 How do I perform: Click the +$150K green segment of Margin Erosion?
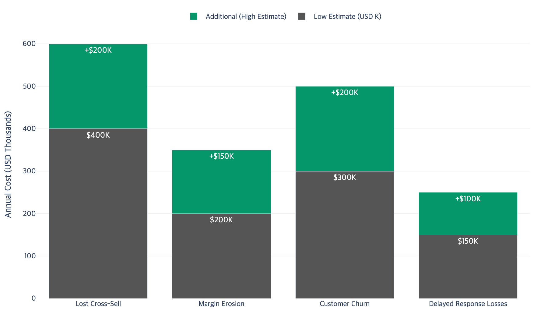pyautogui.click(x=221, y=182)
